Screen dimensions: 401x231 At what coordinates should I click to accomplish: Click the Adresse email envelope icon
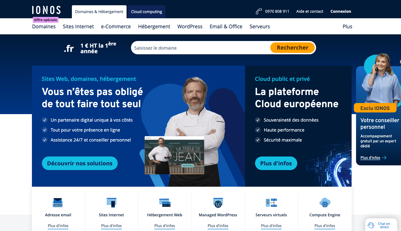coord(58,202)
